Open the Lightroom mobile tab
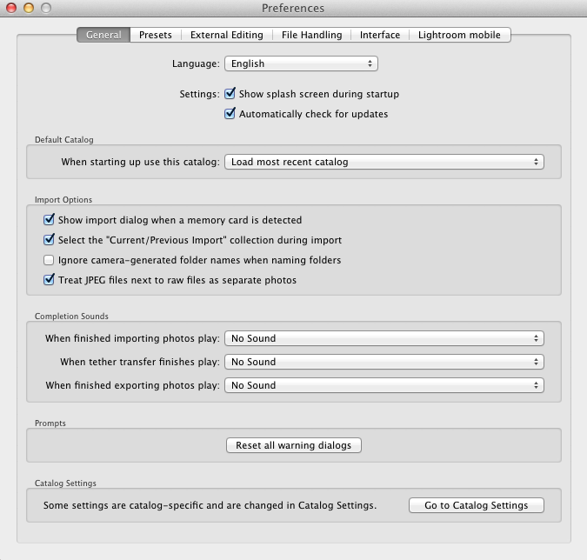 tap(459, 35)
